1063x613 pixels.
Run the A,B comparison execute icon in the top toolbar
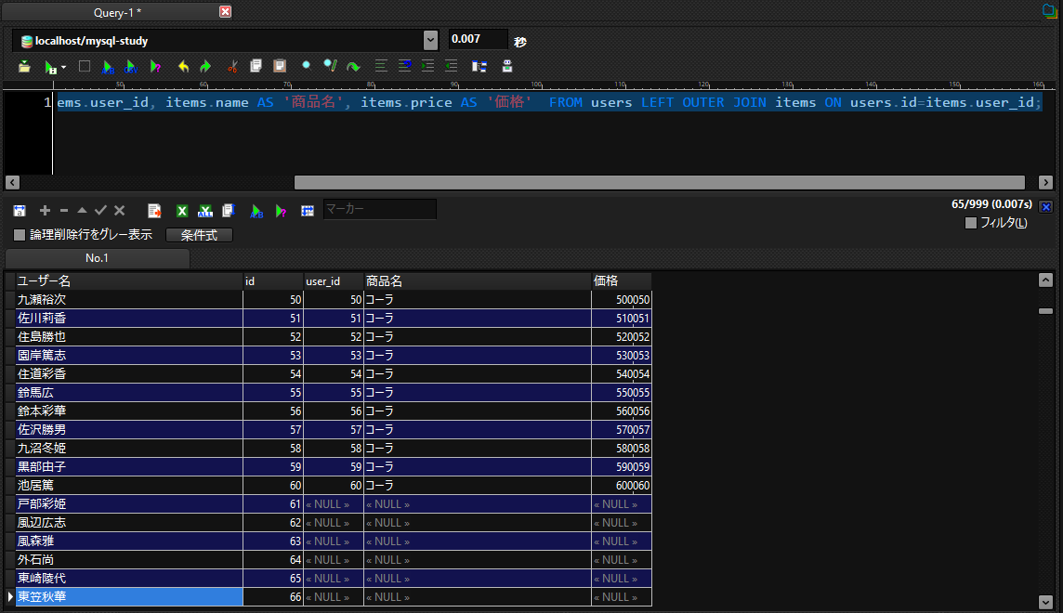[x=107, y=66]
